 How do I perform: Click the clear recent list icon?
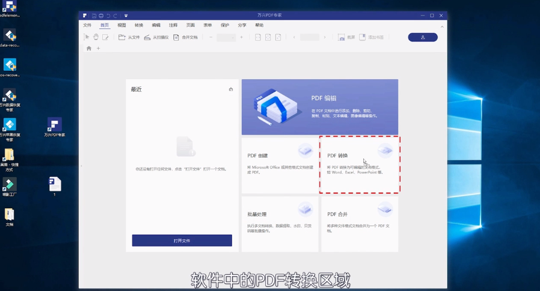[231, 89]
